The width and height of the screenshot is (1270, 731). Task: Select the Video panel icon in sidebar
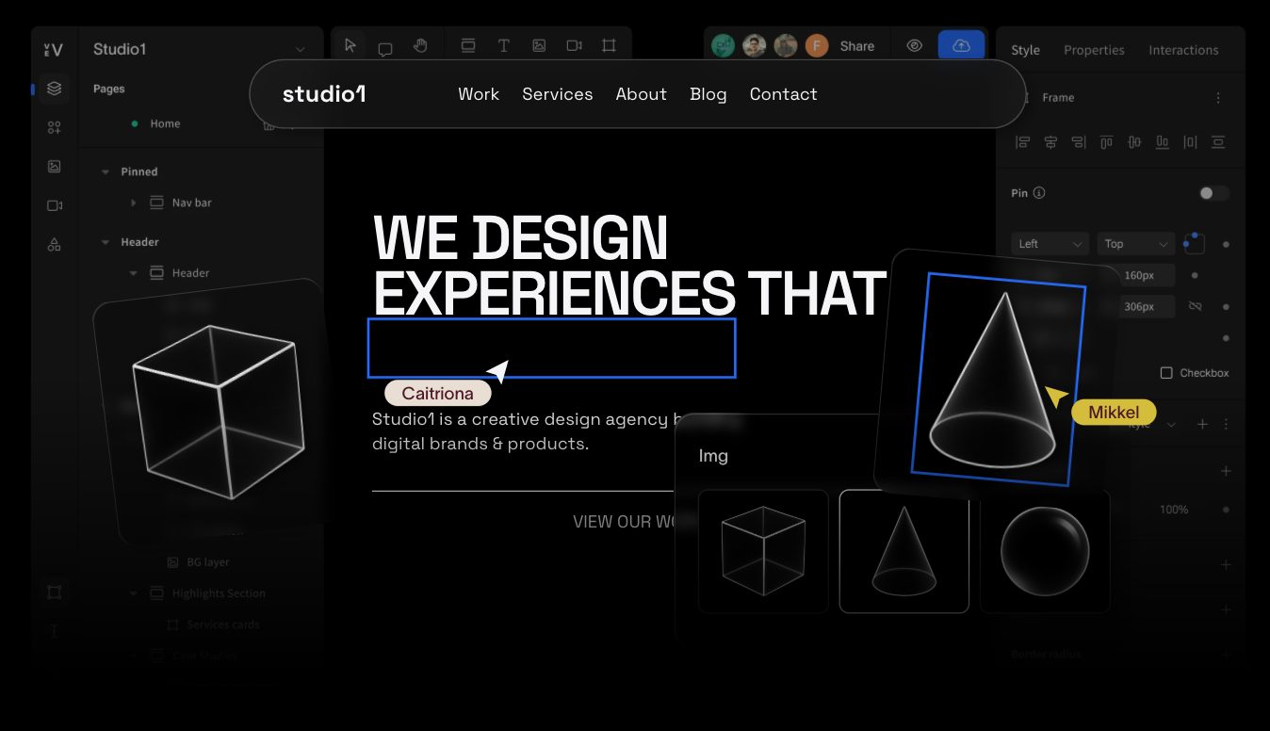click(54, 204)
